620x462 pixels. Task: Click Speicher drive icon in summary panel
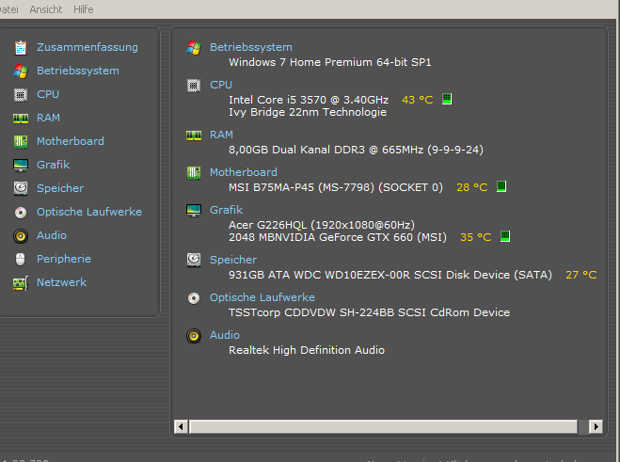[x=194, y=261]
